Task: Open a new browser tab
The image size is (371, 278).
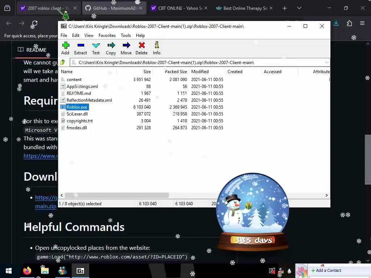Action: [285, 8]
